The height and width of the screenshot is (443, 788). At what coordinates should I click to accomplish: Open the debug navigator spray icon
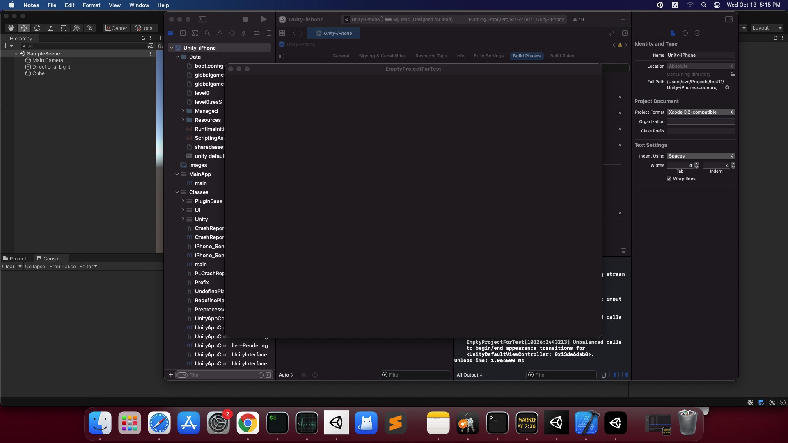pyautogui.click(x=244, y=33)
